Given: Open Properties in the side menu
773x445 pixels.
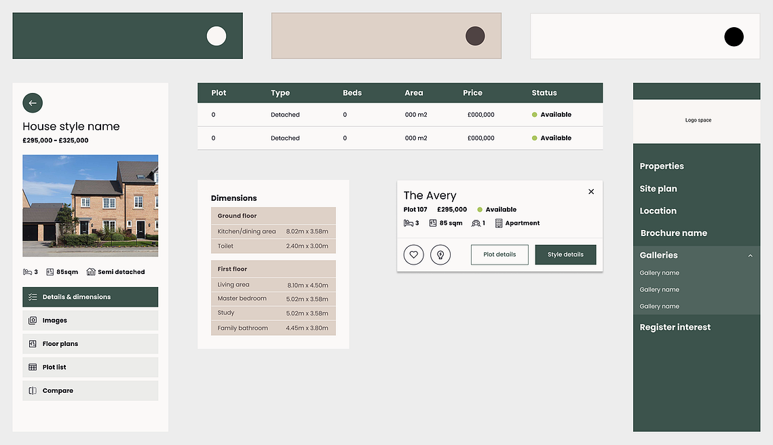Looking at the screenshot, I should (662, 166).
